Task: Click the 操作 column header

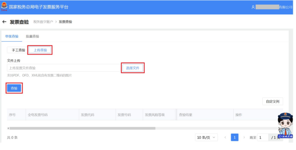Action: tap(258, 115)
